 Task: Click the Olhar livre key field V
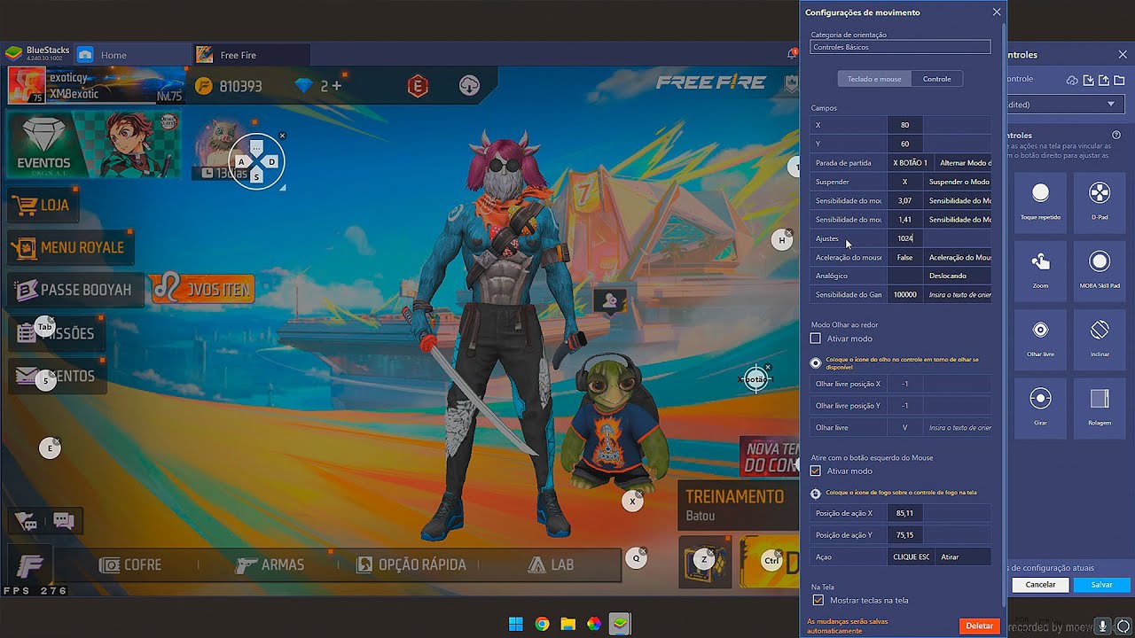pyautogui.click(x=904, y=428)
